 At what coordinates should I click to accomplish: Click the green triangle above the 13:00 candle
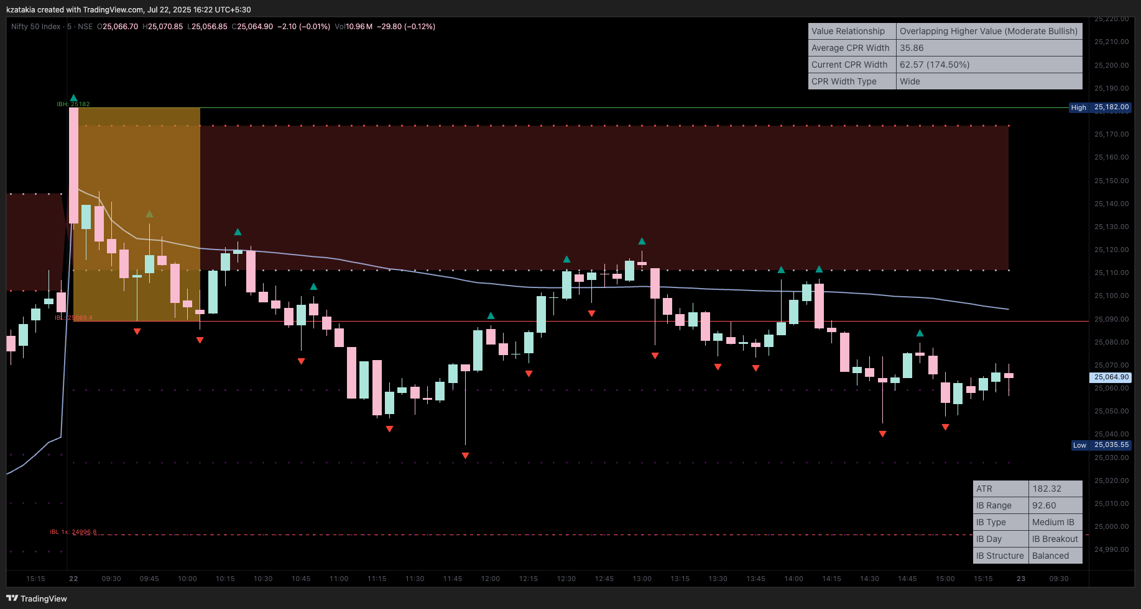coord(642,241)
